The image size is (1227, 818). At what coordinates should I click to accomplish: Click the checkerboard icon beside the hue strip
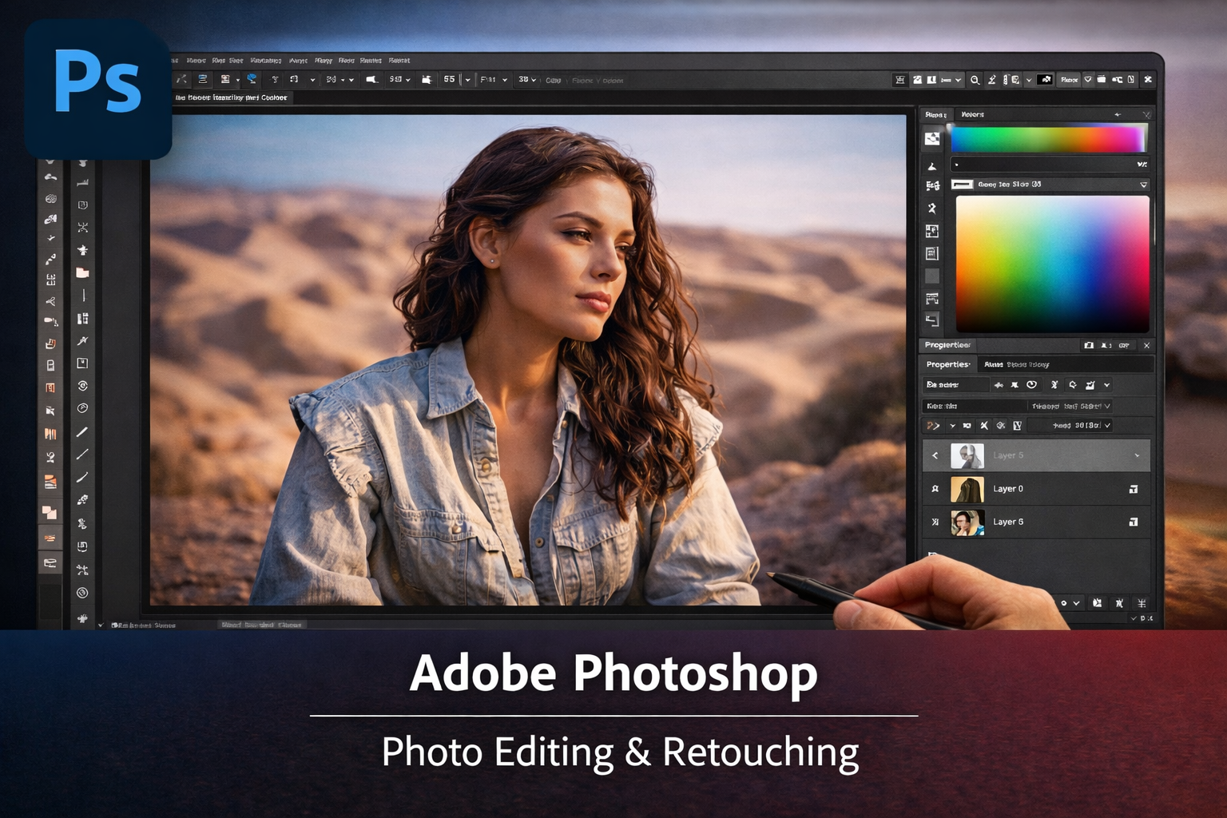tap(932, 138)
